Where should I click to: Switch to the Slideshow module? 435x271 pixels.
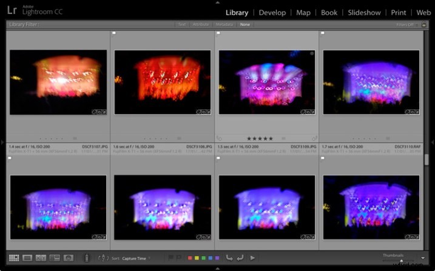364,13
